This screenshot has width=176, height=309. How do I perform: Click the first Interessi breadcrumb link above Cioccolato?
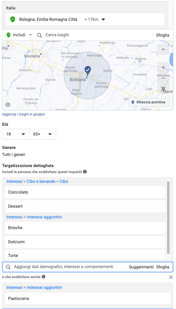pos(14,182)
